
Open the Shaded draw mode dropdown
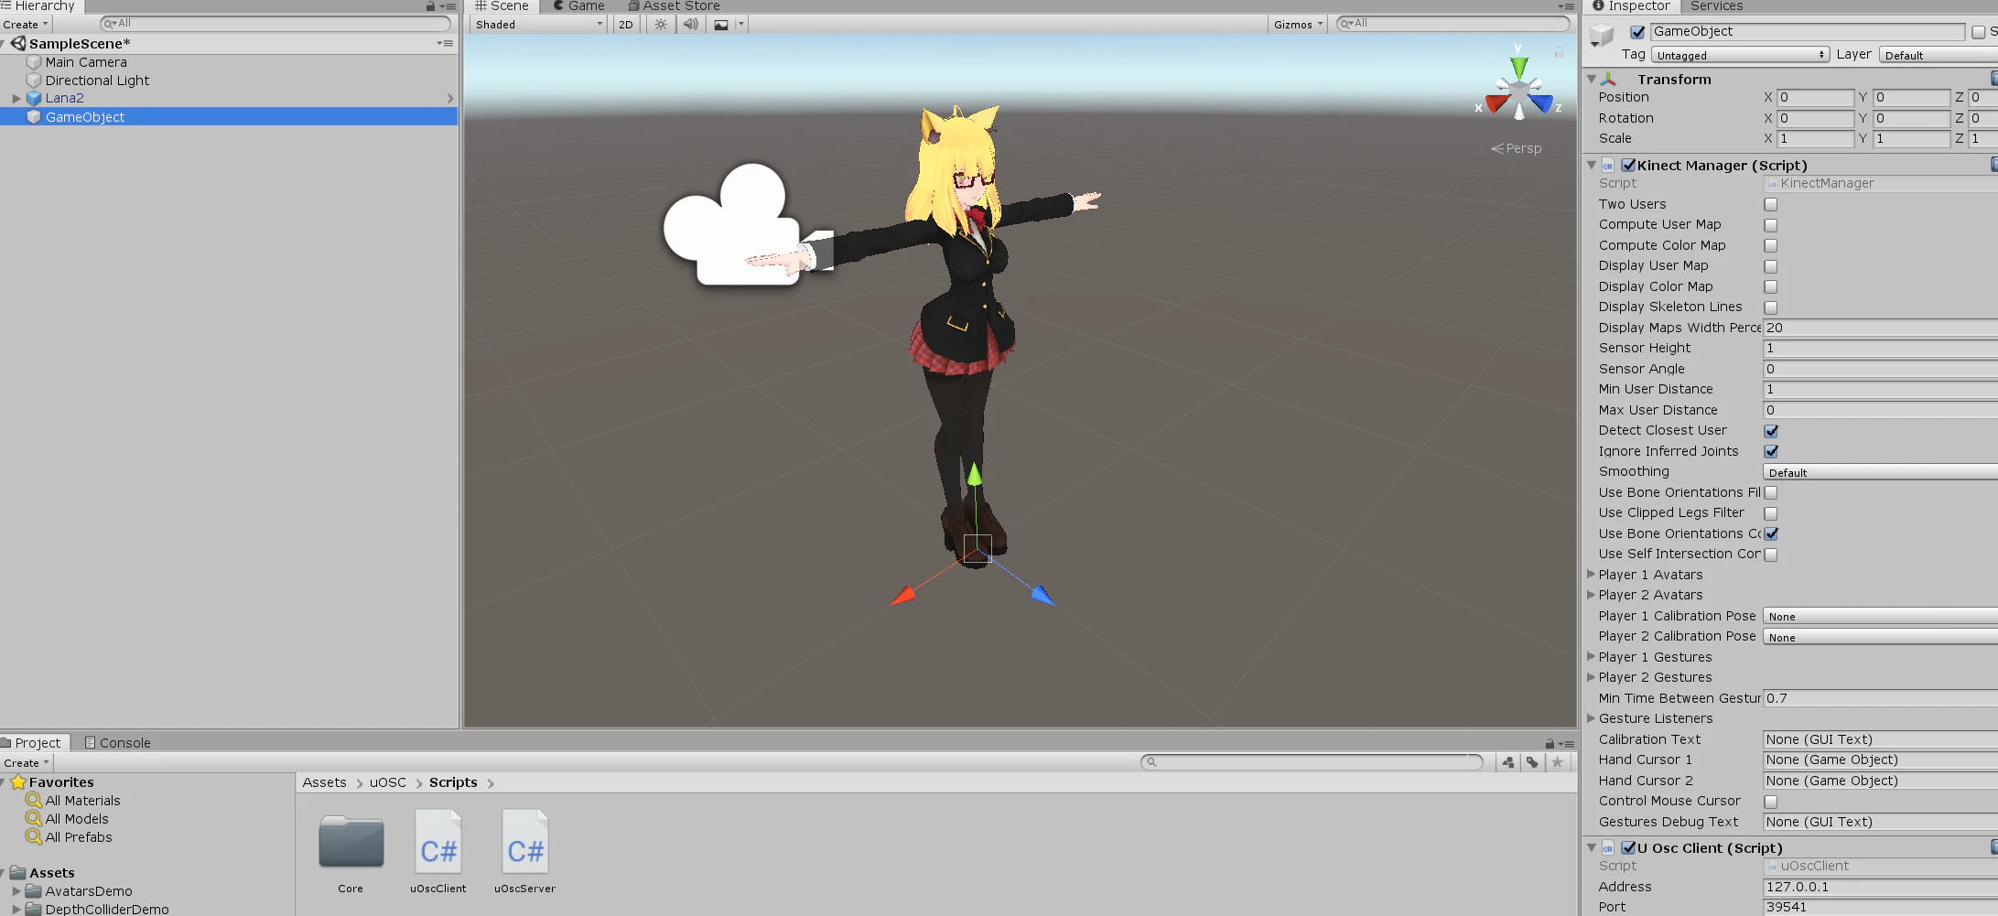[539, 25]
